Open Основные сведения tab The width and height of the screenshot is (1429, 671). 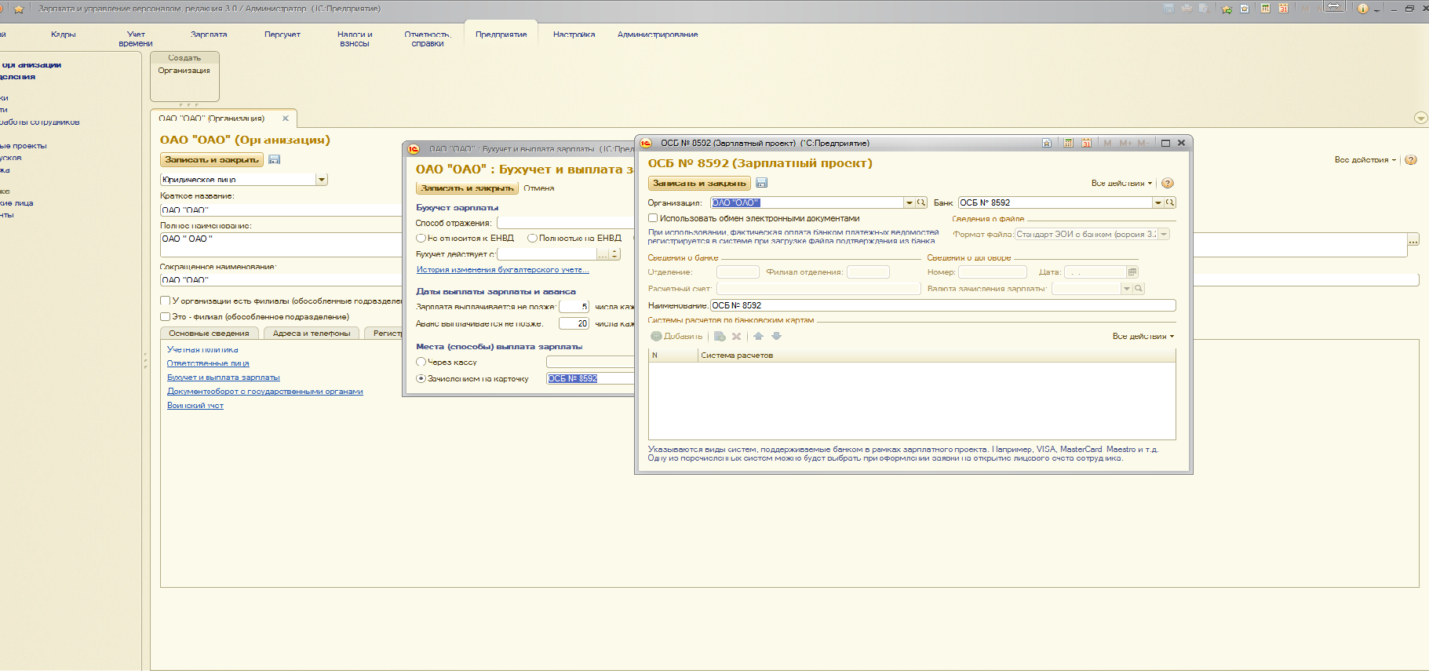pos(209,334)
